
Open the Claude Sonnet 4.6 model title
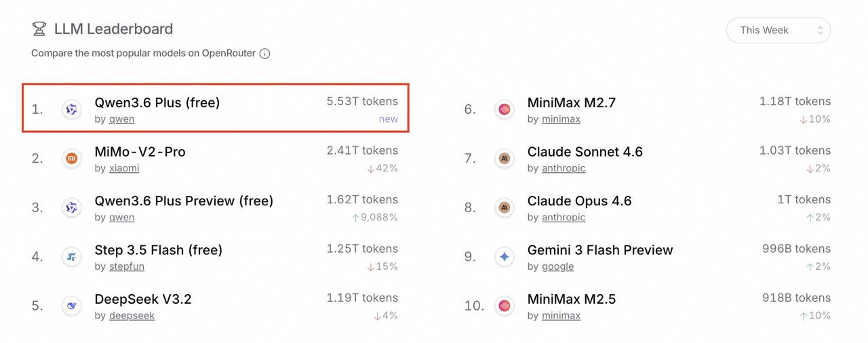[x=585, y=152]
